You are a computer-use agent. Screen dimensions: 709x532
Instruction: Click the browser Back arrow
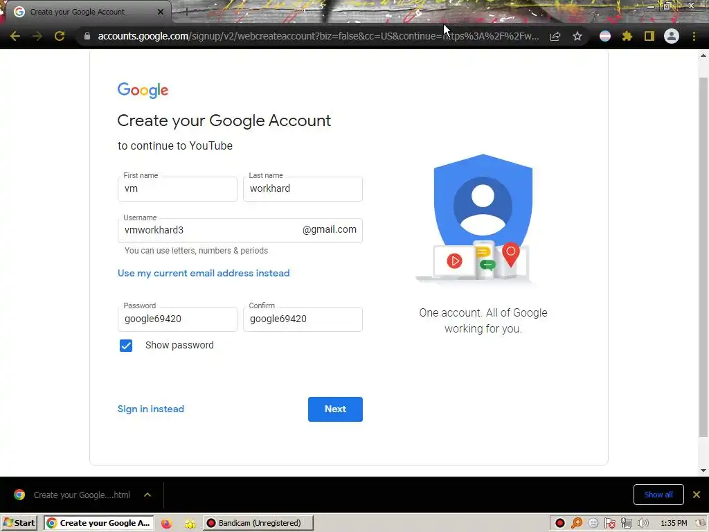(x=15, y=36)
